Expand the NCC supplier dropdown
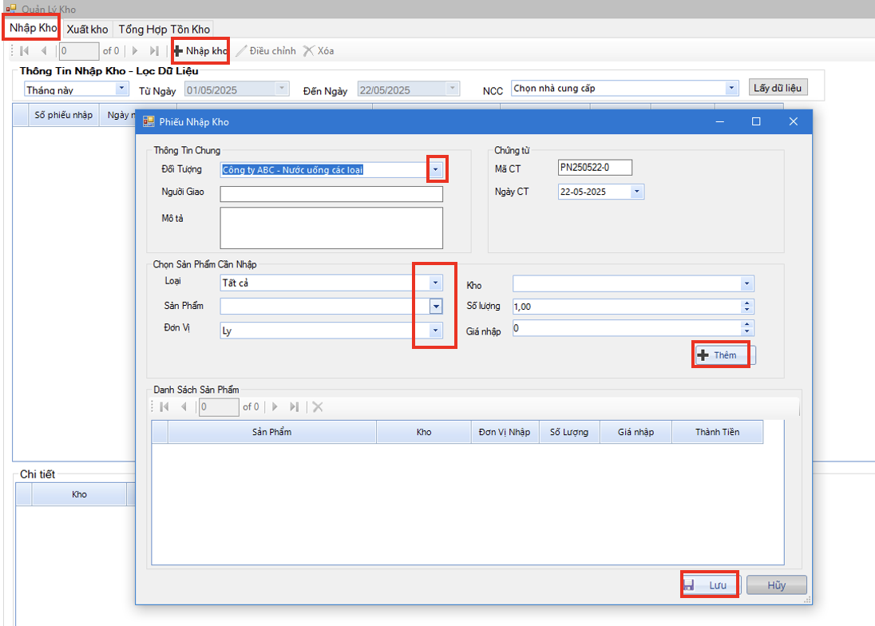The image size is (875, 626). [x=731, y=88]
